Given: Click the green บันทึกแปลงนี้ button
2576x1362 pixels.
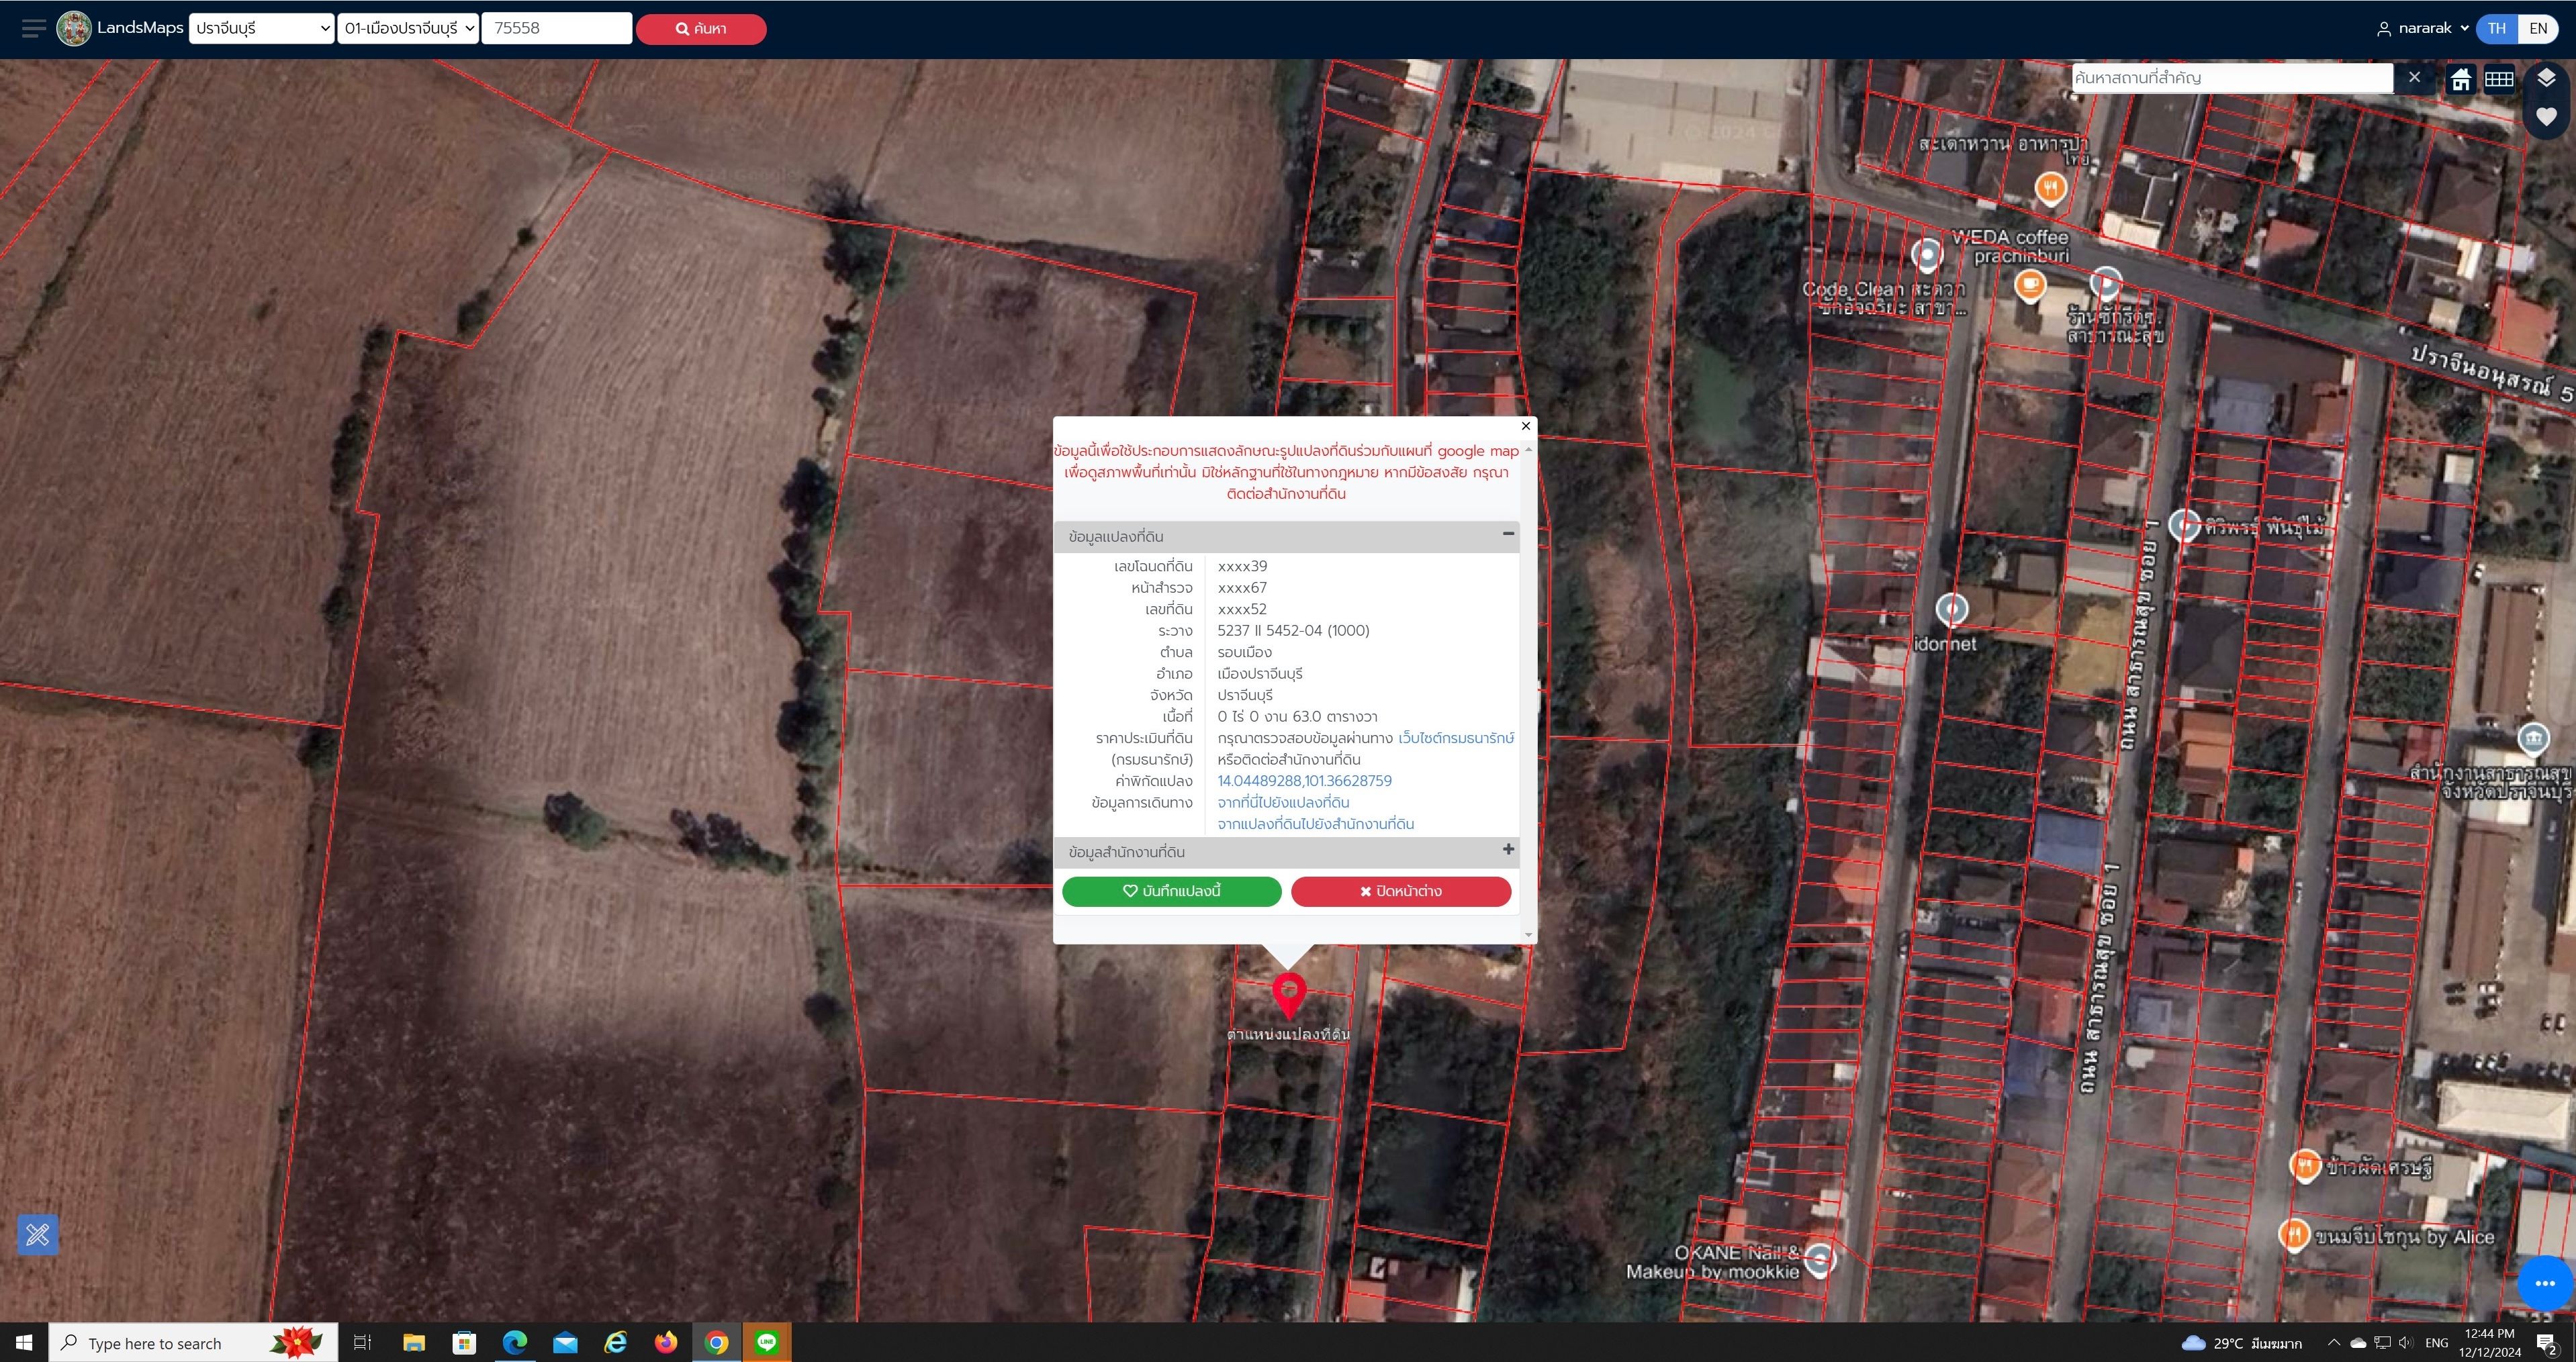Looking at the screenshot, I should [x=1172, y=890].
